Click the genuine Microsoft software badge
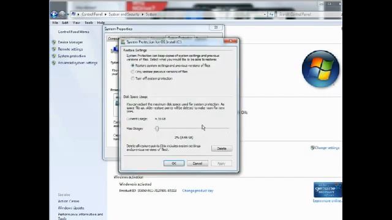392x220 pixels. tap(328, 190)
